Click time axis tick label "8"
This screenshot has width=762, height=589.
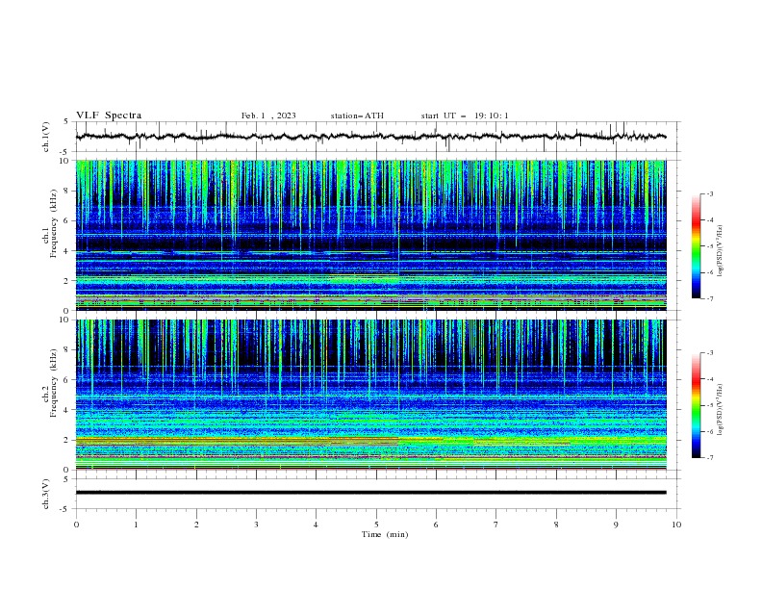click(556, 525)
